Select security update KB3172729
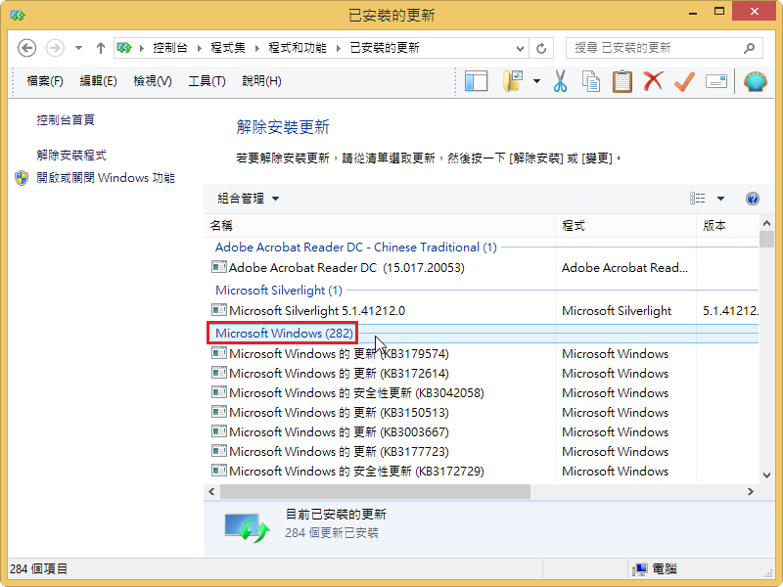 coord(356,471)
